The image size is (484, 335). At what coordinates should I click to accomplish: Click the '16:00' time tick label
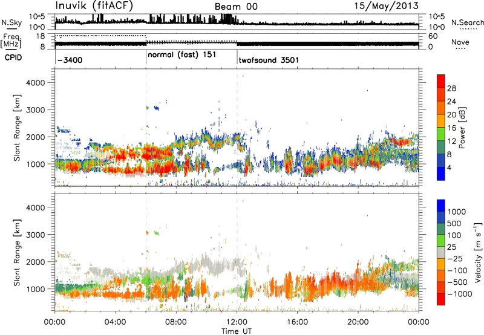tap(297, 322)
